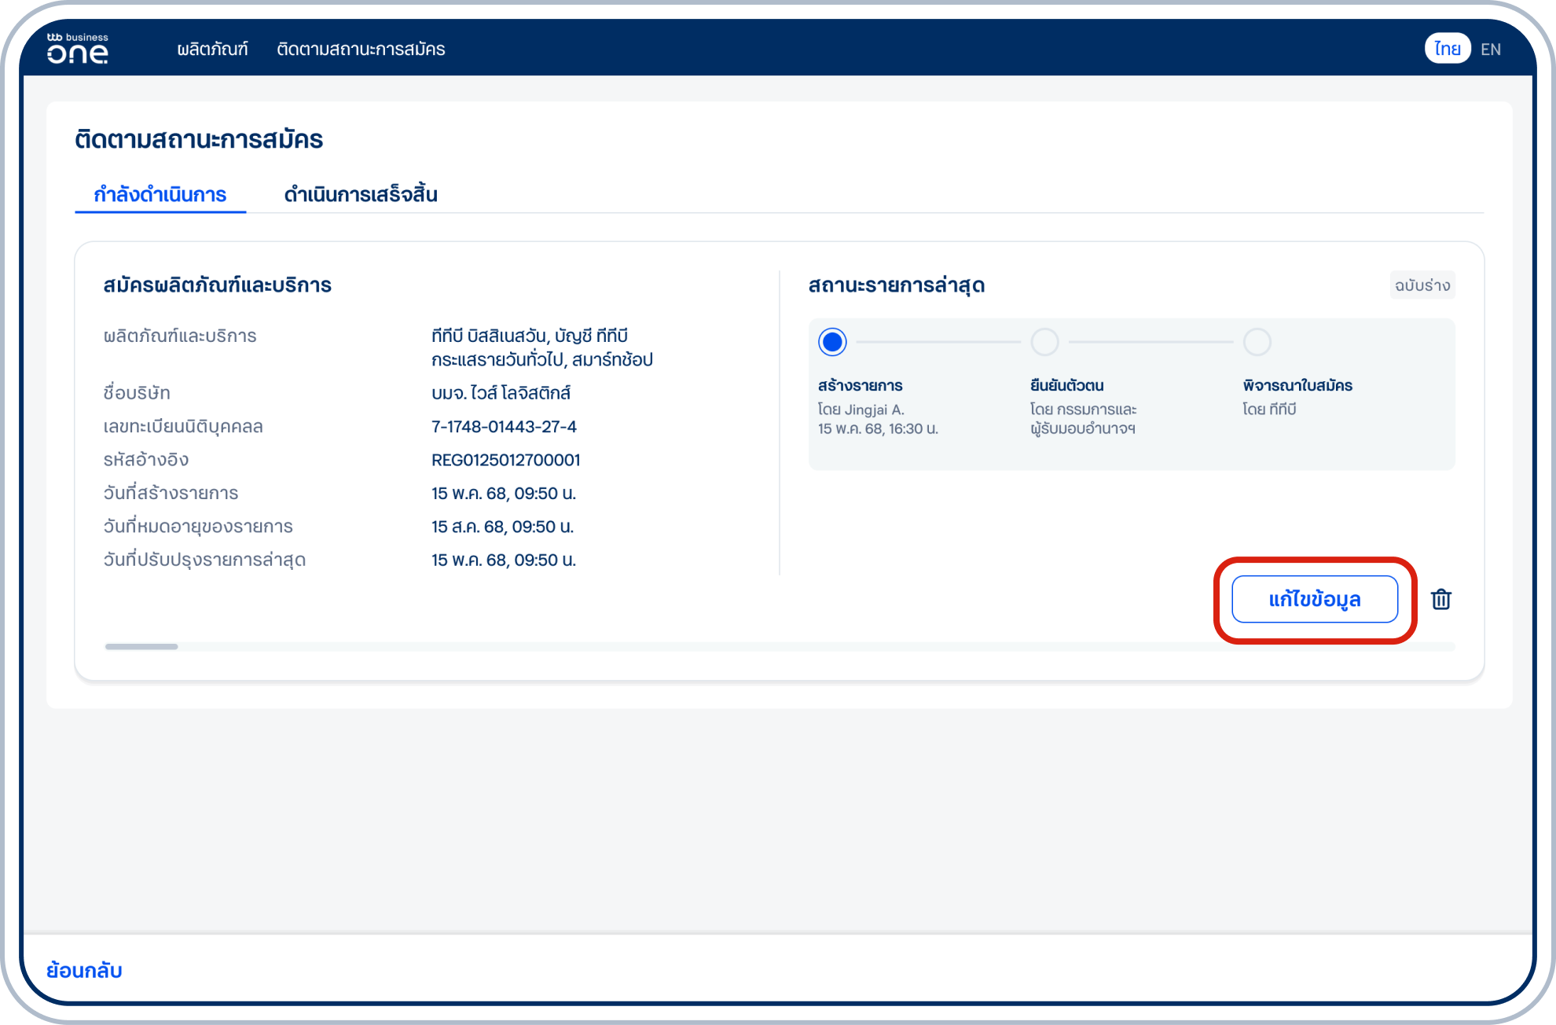1556x1025 pixels.
Task: Click the ttb business one logo
Action: (77, 49)
